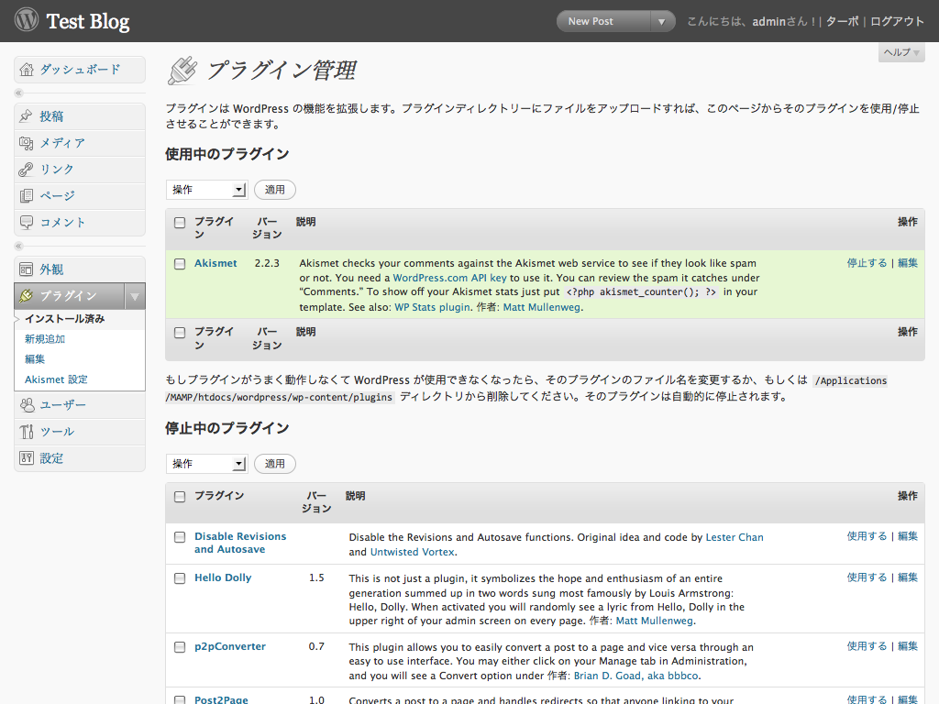The image size is (939, 704).
Task: Click 停止する for Akismet
Action: pyautogui.click(x=867, y=263)
